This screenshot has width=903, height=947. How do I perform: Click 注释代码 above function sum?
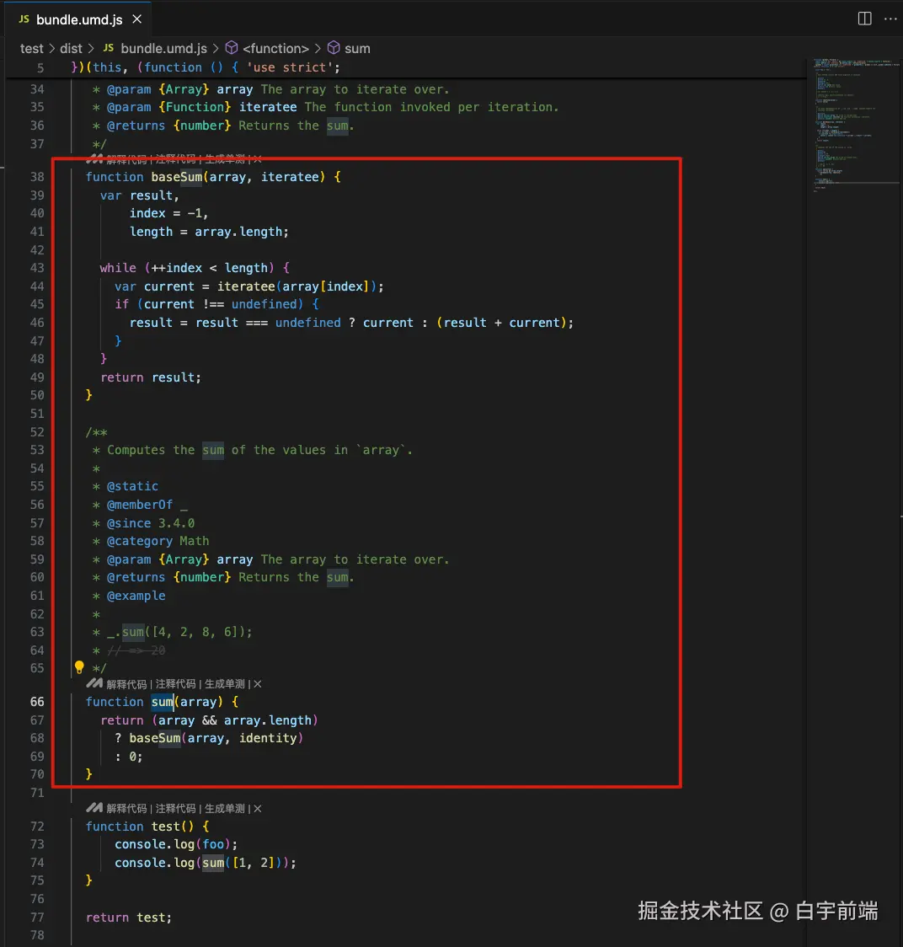[176, 683]
